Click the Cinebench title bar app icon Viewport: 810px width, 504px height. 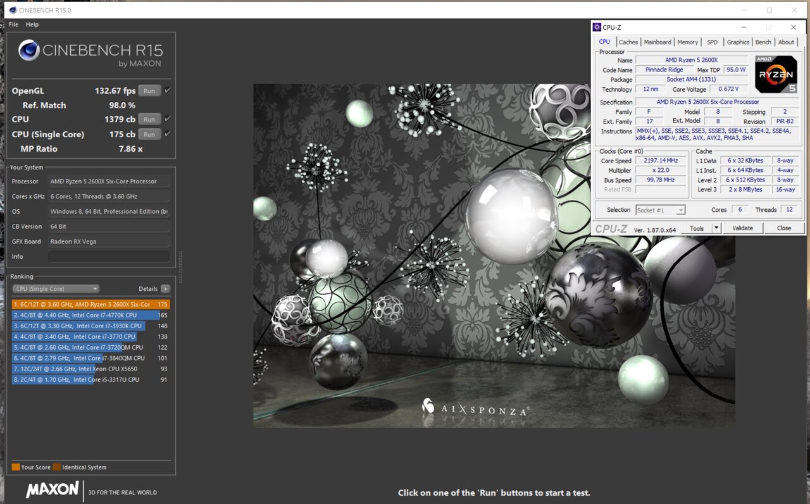click(13, 10)
